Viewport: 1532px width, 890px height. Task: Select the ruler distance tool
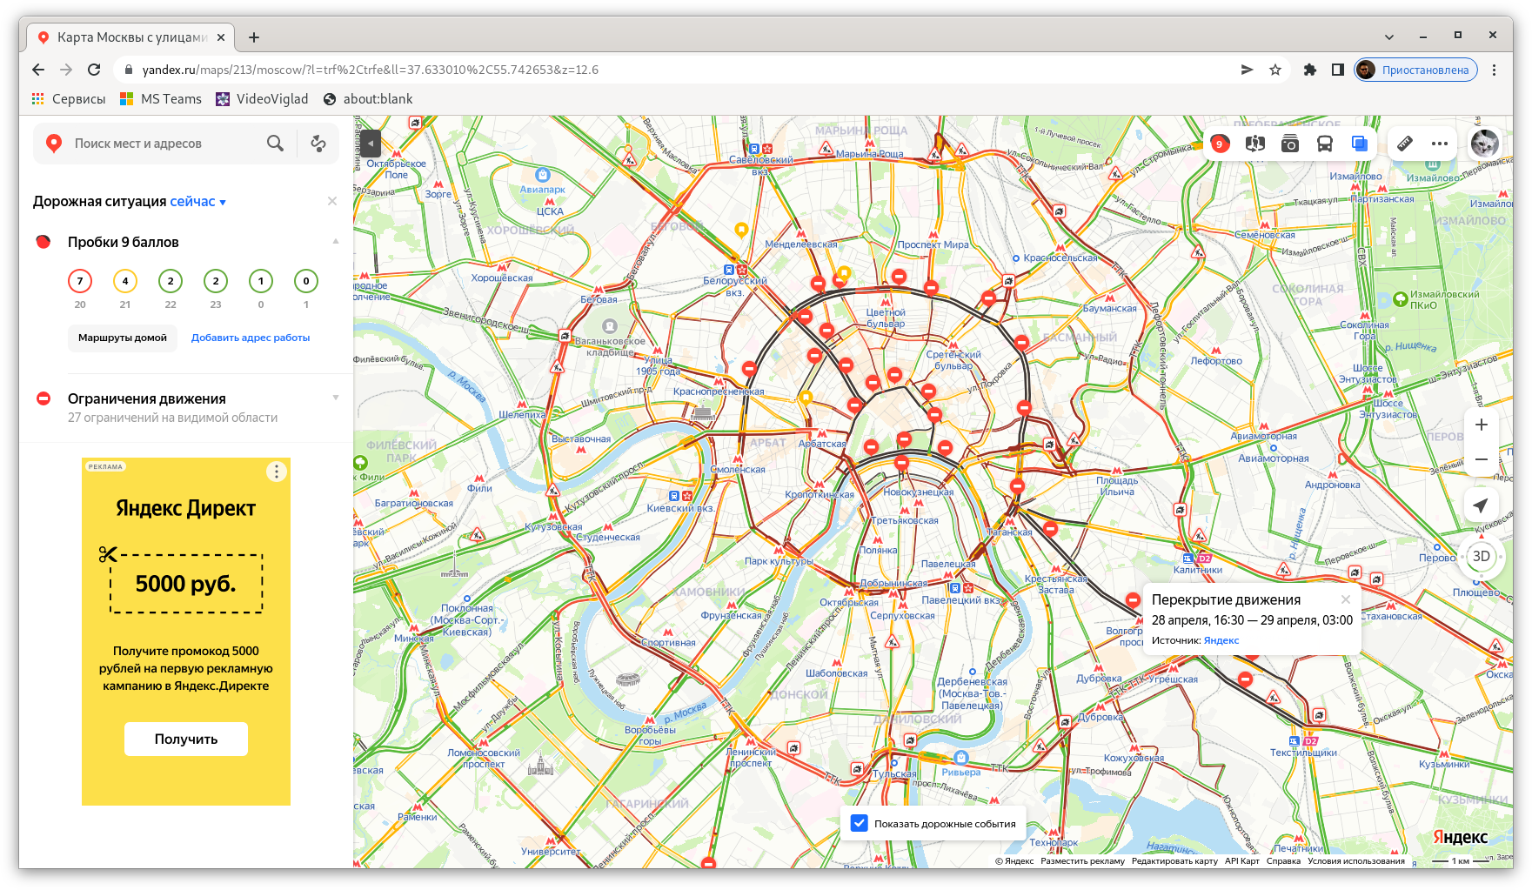[1405, 144]
